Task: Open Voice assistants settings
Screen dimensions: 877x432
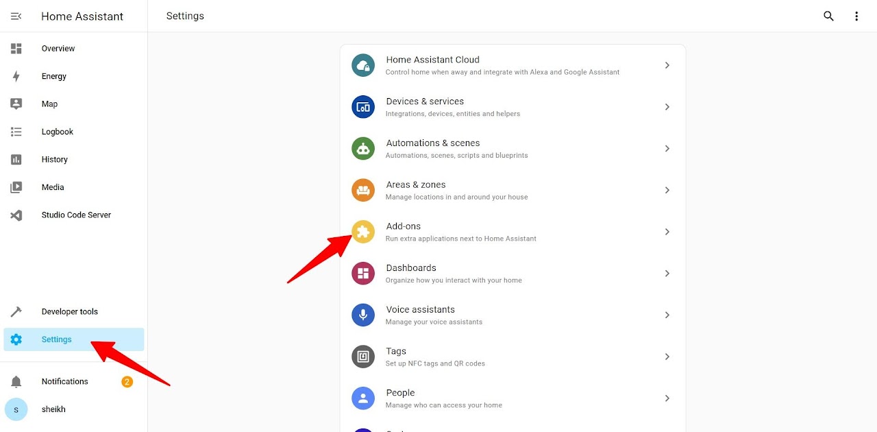Action: [512, 315]
